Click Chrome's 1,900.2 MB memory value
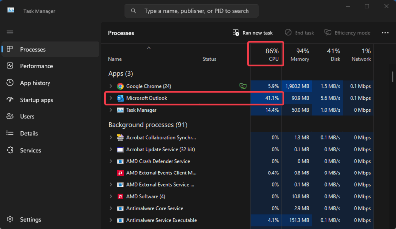 (x=297, y=86)
